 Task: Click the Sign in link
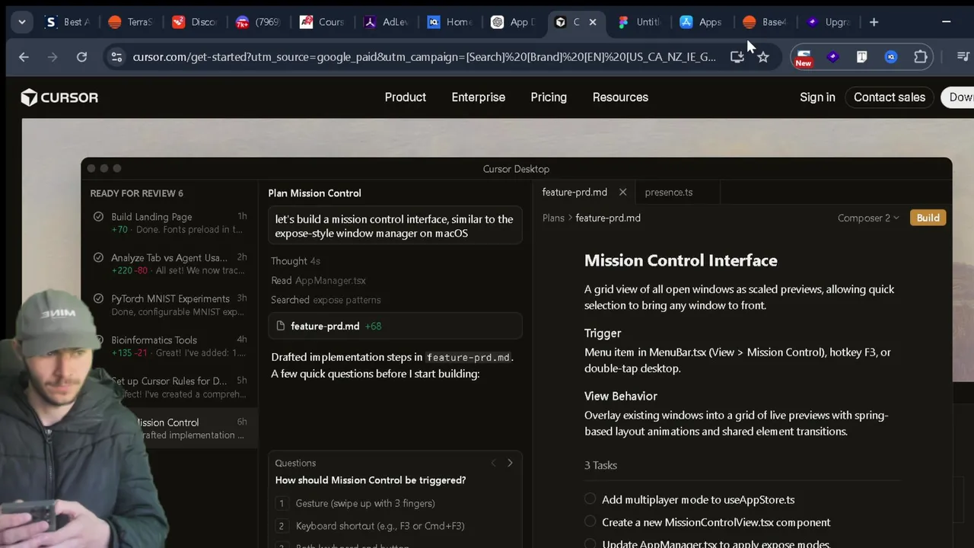[x=817, y=97]
